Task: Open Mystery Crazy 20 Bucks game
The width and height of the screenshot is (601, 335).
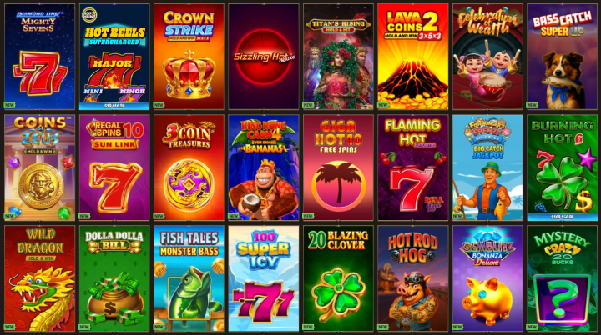Action: [562, 278]
